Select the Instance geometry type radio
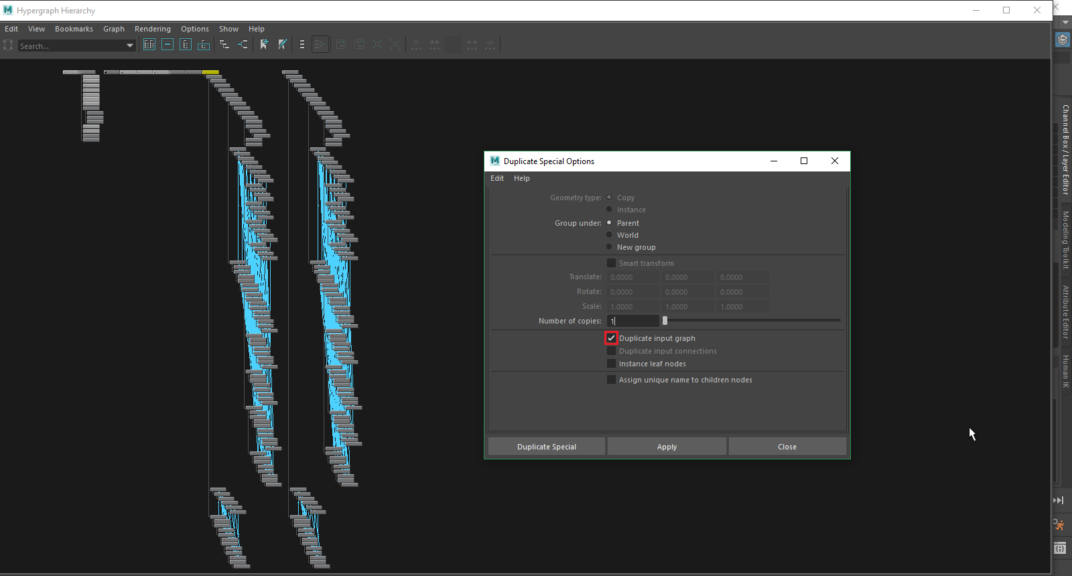The height and width of the screenshot is (576, 1072). [x=609, y=210]
